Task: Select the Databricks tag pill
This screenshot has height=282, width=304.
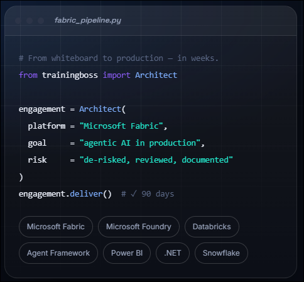Action: pos(212,227)
